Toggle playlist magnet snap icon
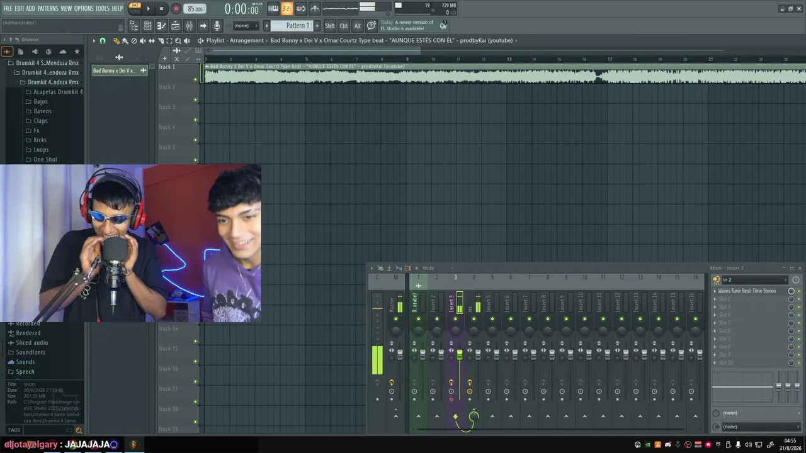Image resolution: width=806 pixels, height=453 pixels. pos(103,41)
